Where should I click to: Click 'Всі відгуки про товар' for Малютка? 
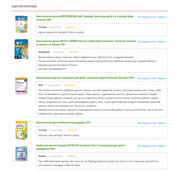point(153,123)
